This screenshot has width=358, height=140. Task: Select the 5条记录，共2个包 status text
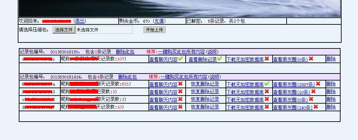pyautogui.click(x=226, y=21)
